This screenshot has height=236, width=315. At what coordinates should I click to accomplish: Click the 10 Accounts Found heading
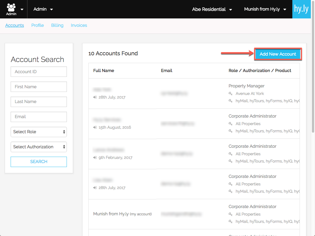113,53
